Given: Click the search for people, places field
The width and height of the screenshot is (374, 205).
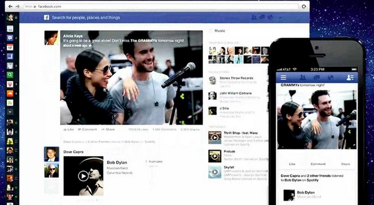Looking at the screenshot, I should [x=86, y=17].
